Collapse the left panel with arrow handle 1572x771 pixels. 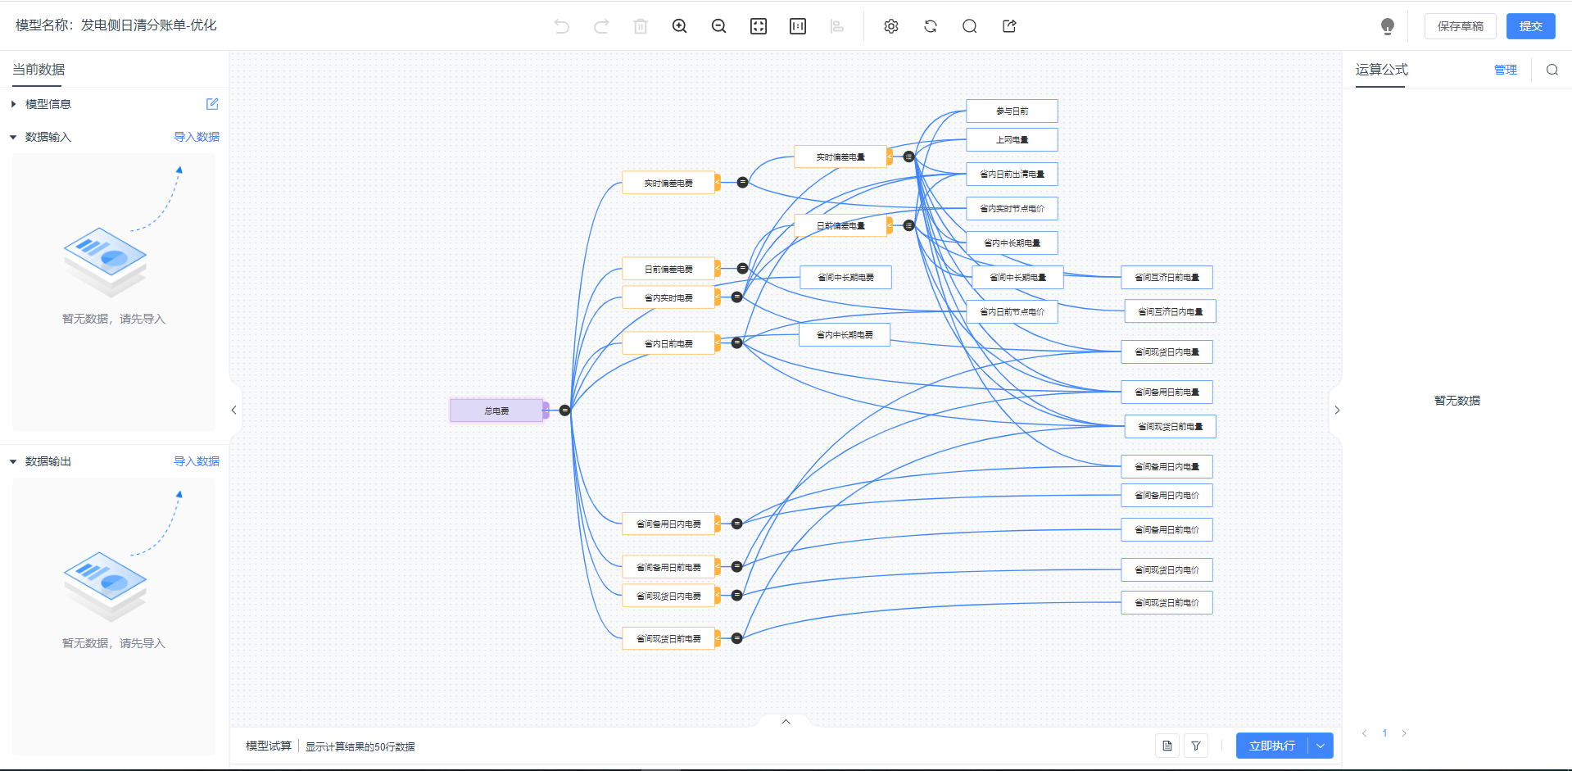click(x=233, y=410)
